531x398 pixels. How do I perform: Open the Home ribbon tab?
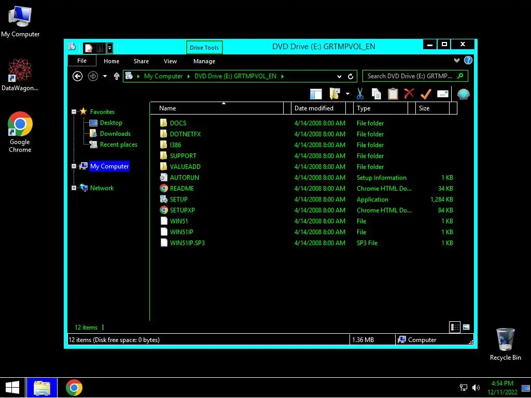pyautogui.click(x=111, y=61)
